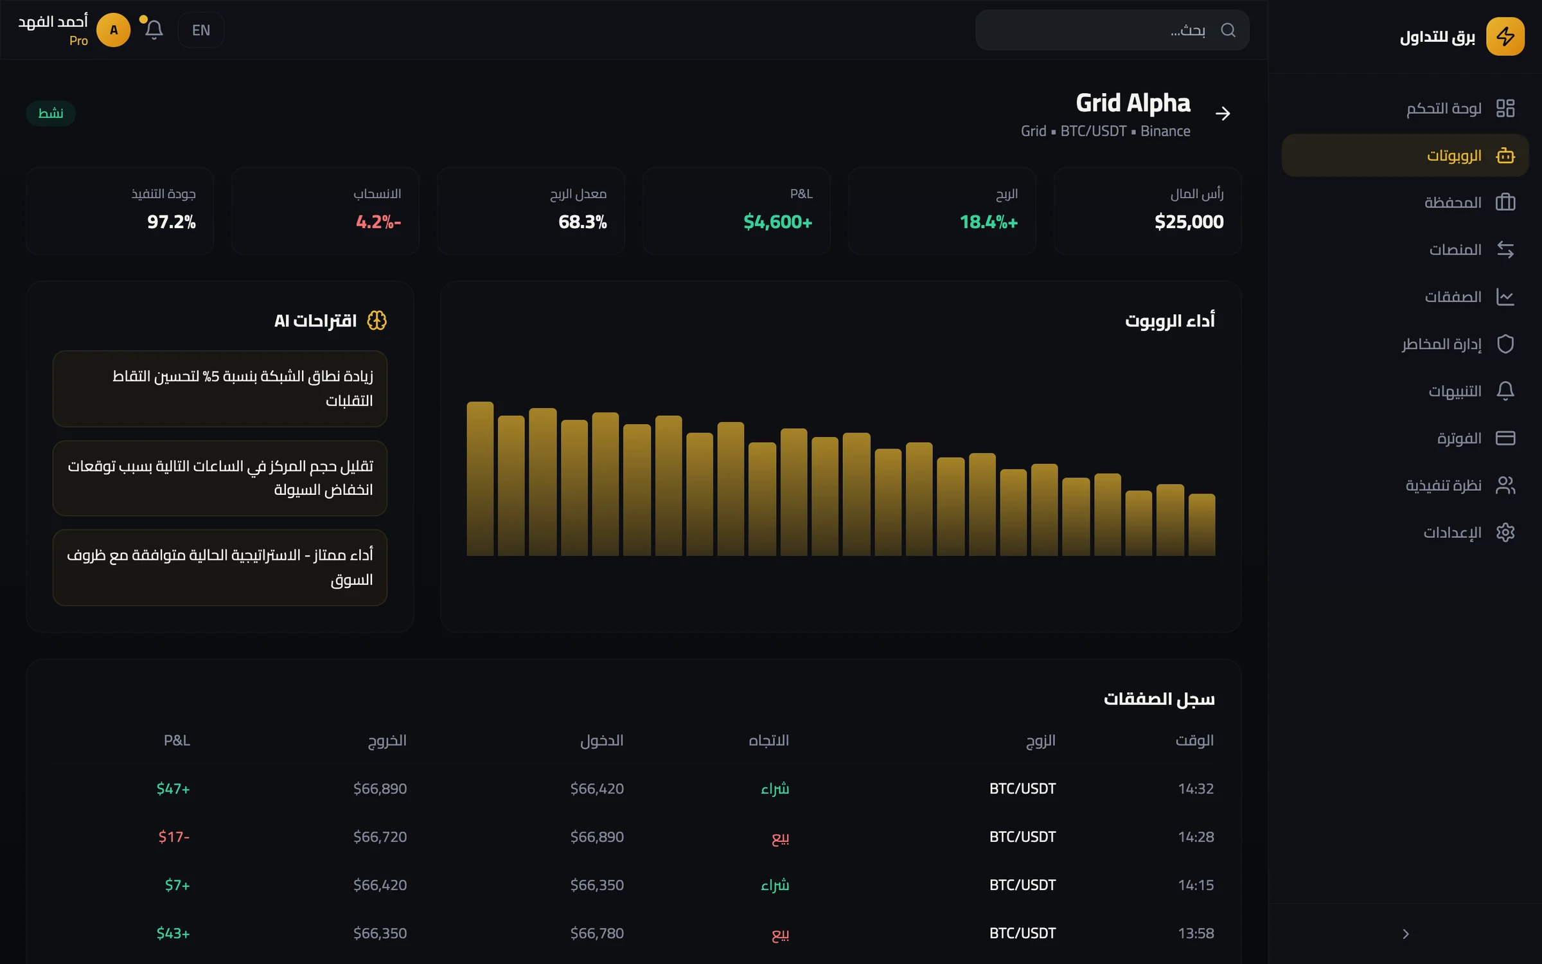Image resolution: width=1542 pixels, height=964 pixels.
Task: Click المنصات exchange arrows icon
Action: coord(1505,249)
